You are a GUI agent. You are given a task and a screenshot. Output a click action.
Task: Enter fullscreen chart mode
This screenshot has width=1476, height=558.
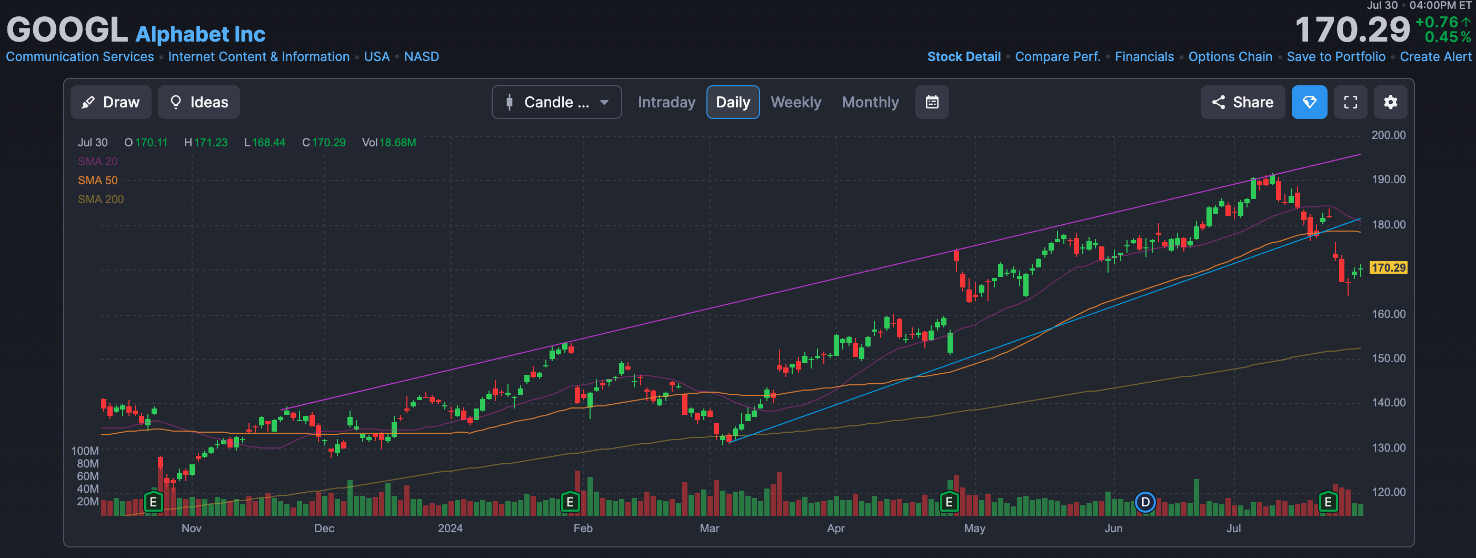point(1350,102)
